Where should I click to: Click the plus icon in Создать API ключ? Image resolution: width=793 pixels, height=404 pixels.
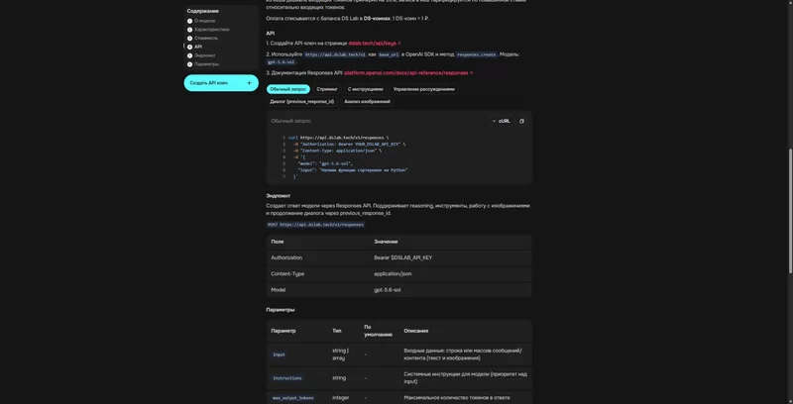coord(249,83)
